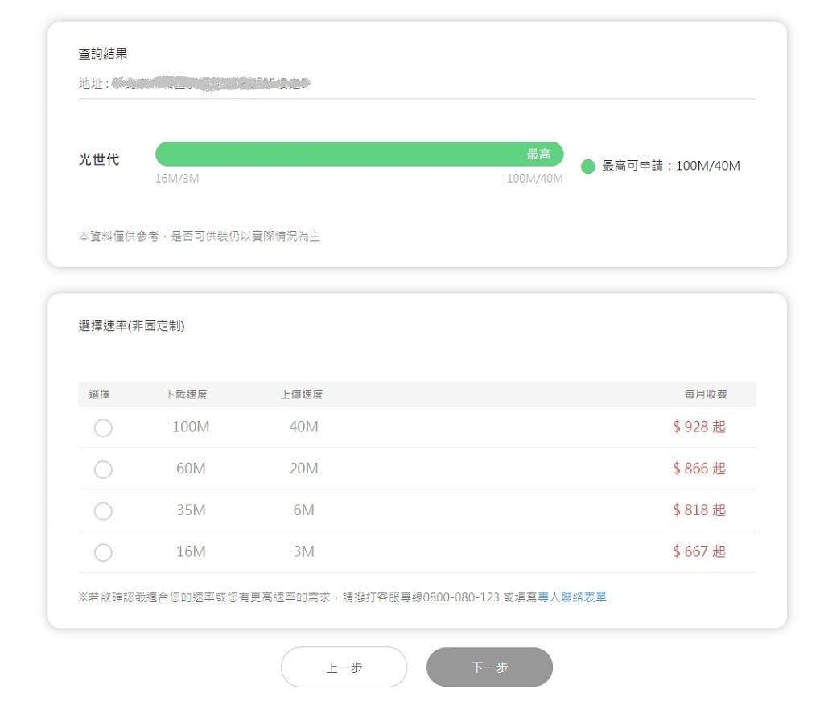Select the 16M/3M plan radio button
824x706 pixels.
103,552
